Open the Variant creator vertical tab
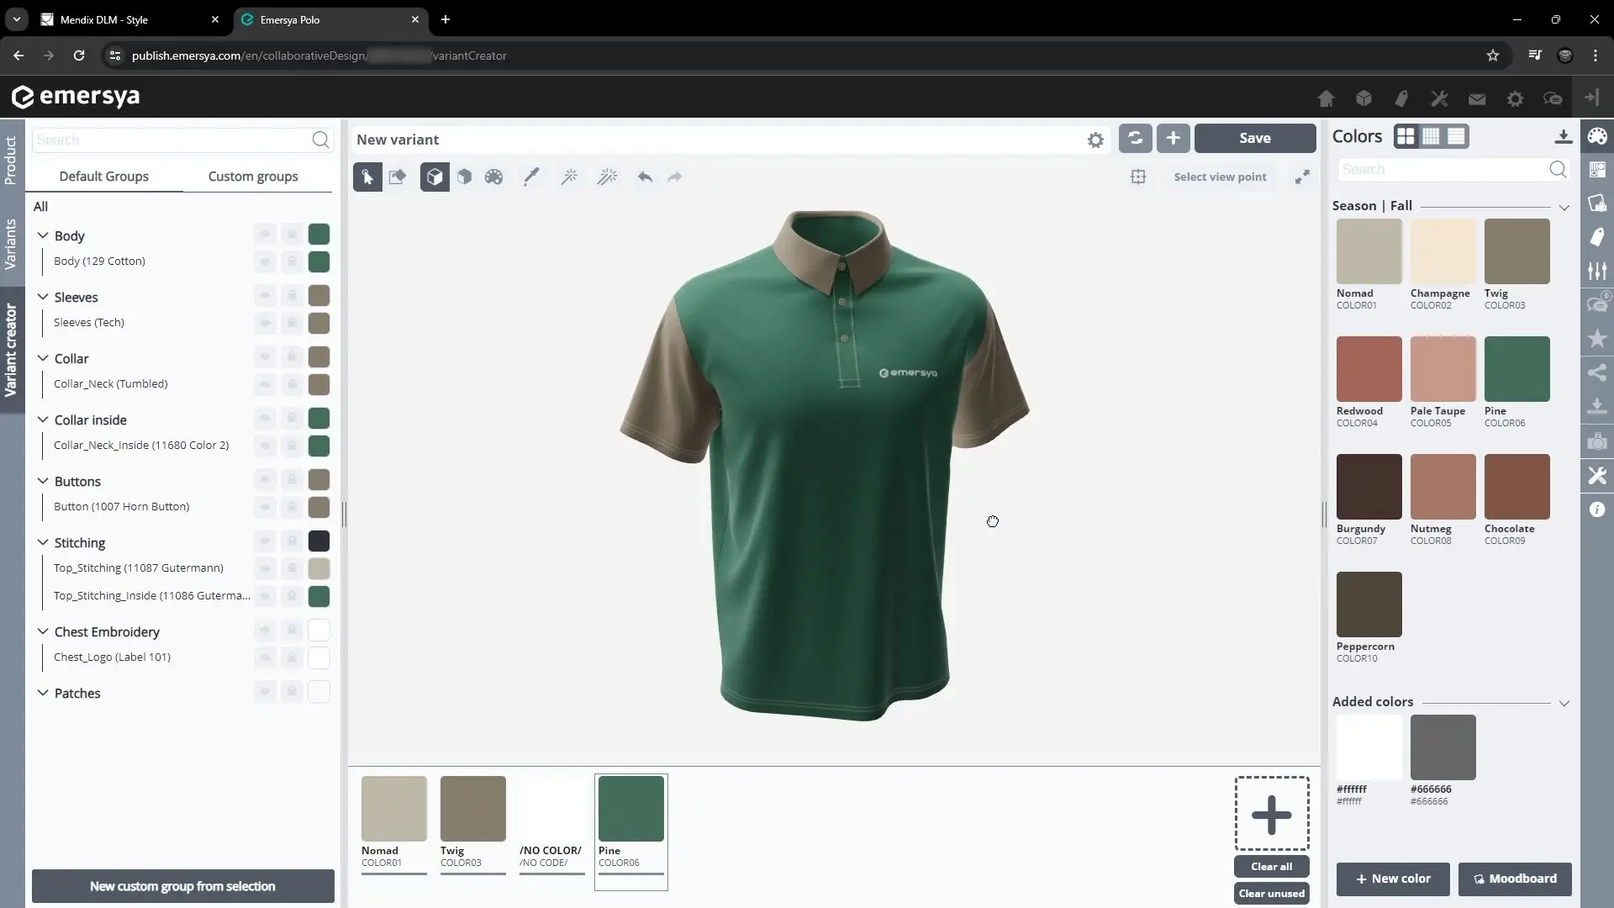The image size is (1614, 908). click(x=11, y=350)
